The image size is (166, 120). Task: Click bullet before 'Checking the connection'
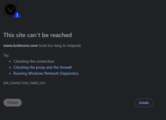10,61
